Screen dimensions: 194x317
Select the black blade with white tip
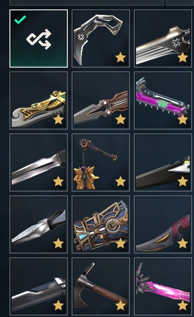click(x=163, y=162)
